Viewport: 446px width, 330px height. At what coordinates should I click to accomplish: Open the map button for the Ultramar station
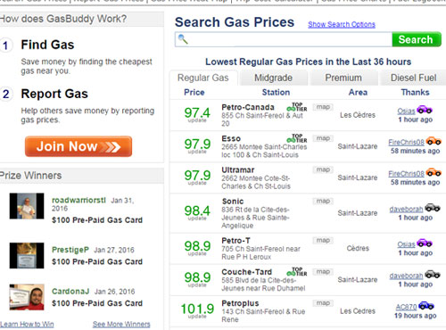pyautogui.click(x=323, y=169)
